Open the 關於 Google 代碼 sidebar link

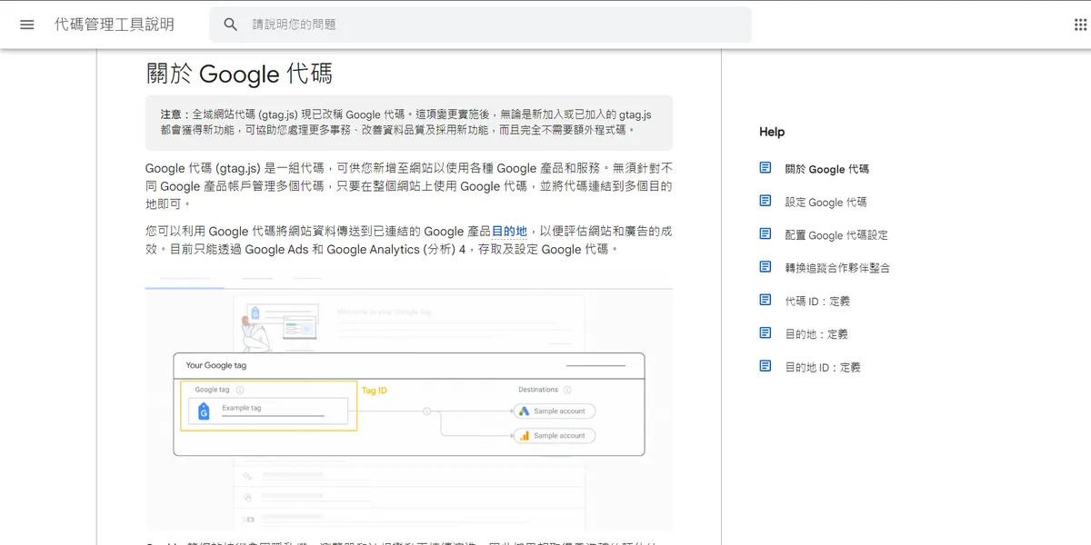click(827, 169)
